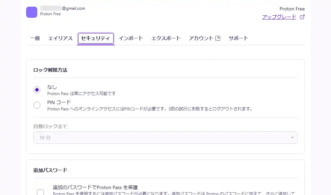Click the auto-lock dropdown arrow
The width and height of the screenshot is (331, 195).
pos(292,138)
